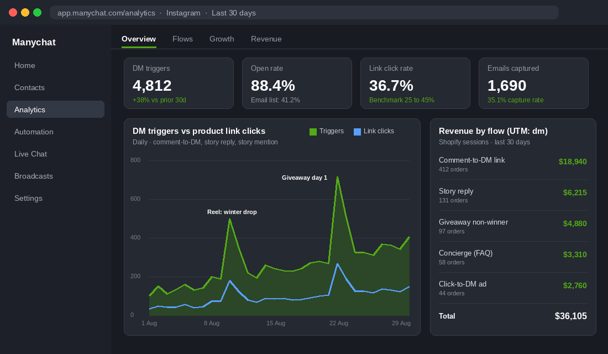
Task: Click the 'DM triggers vs product link clicks' title
Action: tap(199, 131)
